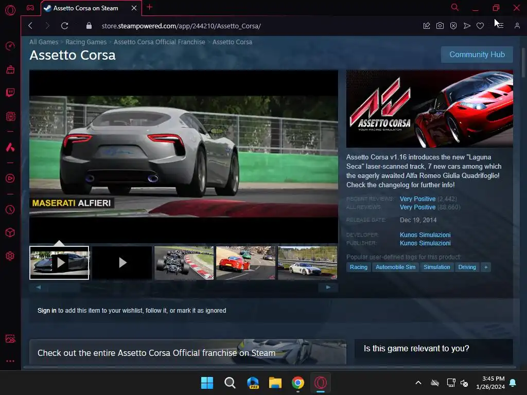
Task: Open a new tab with plus button
Action: [150, 7]
